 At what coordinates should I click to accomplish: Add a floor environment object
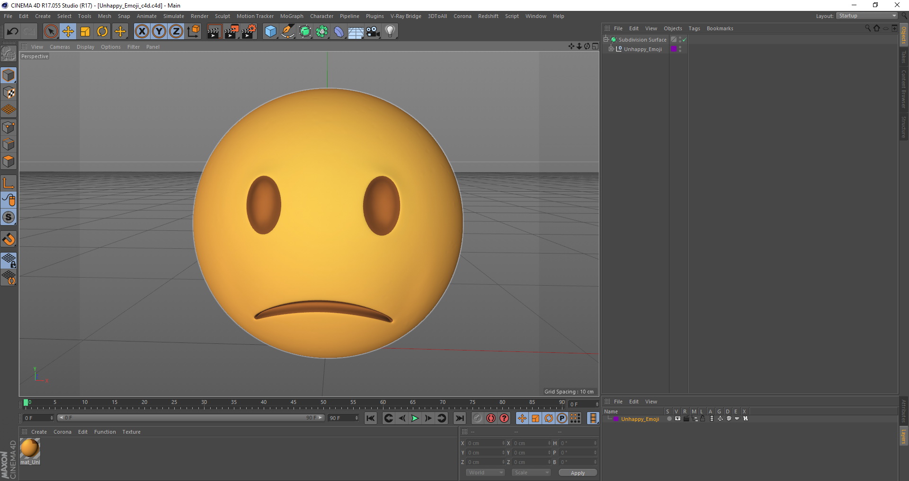pyautogui.click(x=356, y=32)
